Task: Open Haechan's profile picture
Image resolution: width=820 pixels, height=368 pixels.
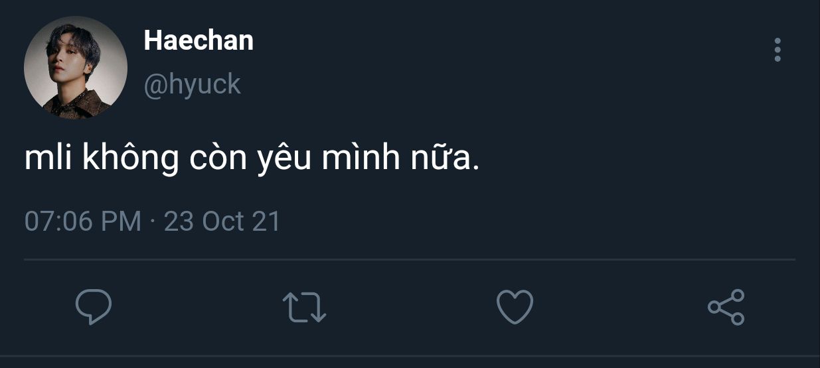Action: 75,68
